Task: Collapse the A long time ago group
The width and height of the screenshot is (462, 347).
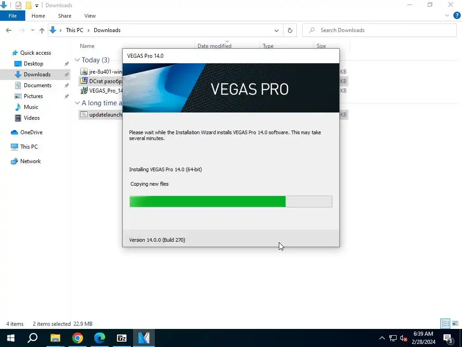Action: [77, 103]
